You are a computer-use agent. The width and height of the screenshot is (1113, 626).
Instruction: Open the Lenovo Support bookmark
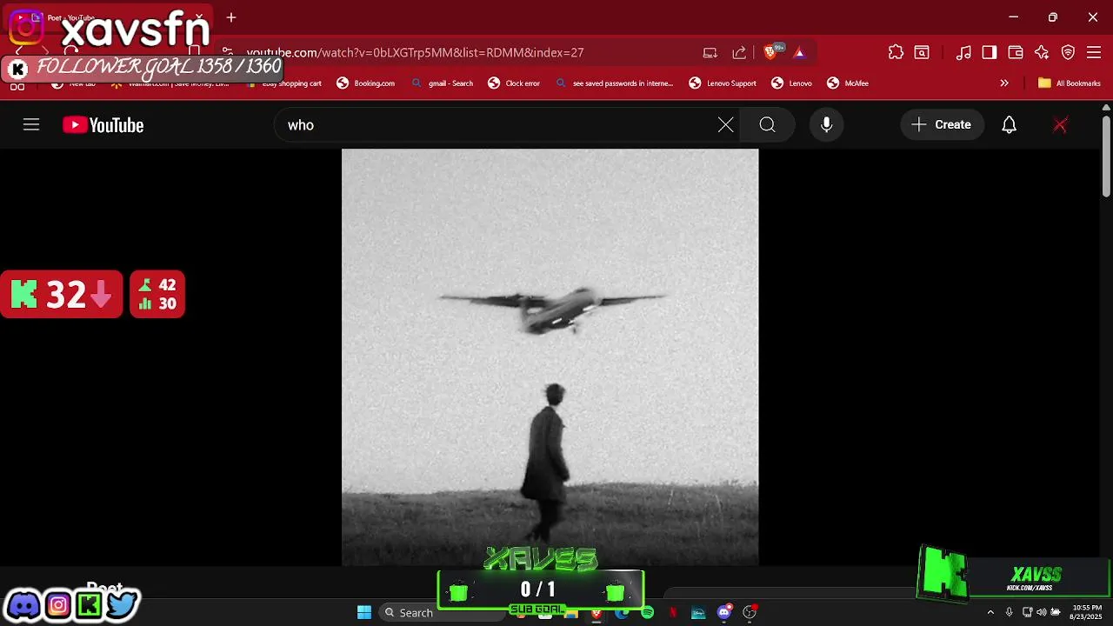click(723, 83)
